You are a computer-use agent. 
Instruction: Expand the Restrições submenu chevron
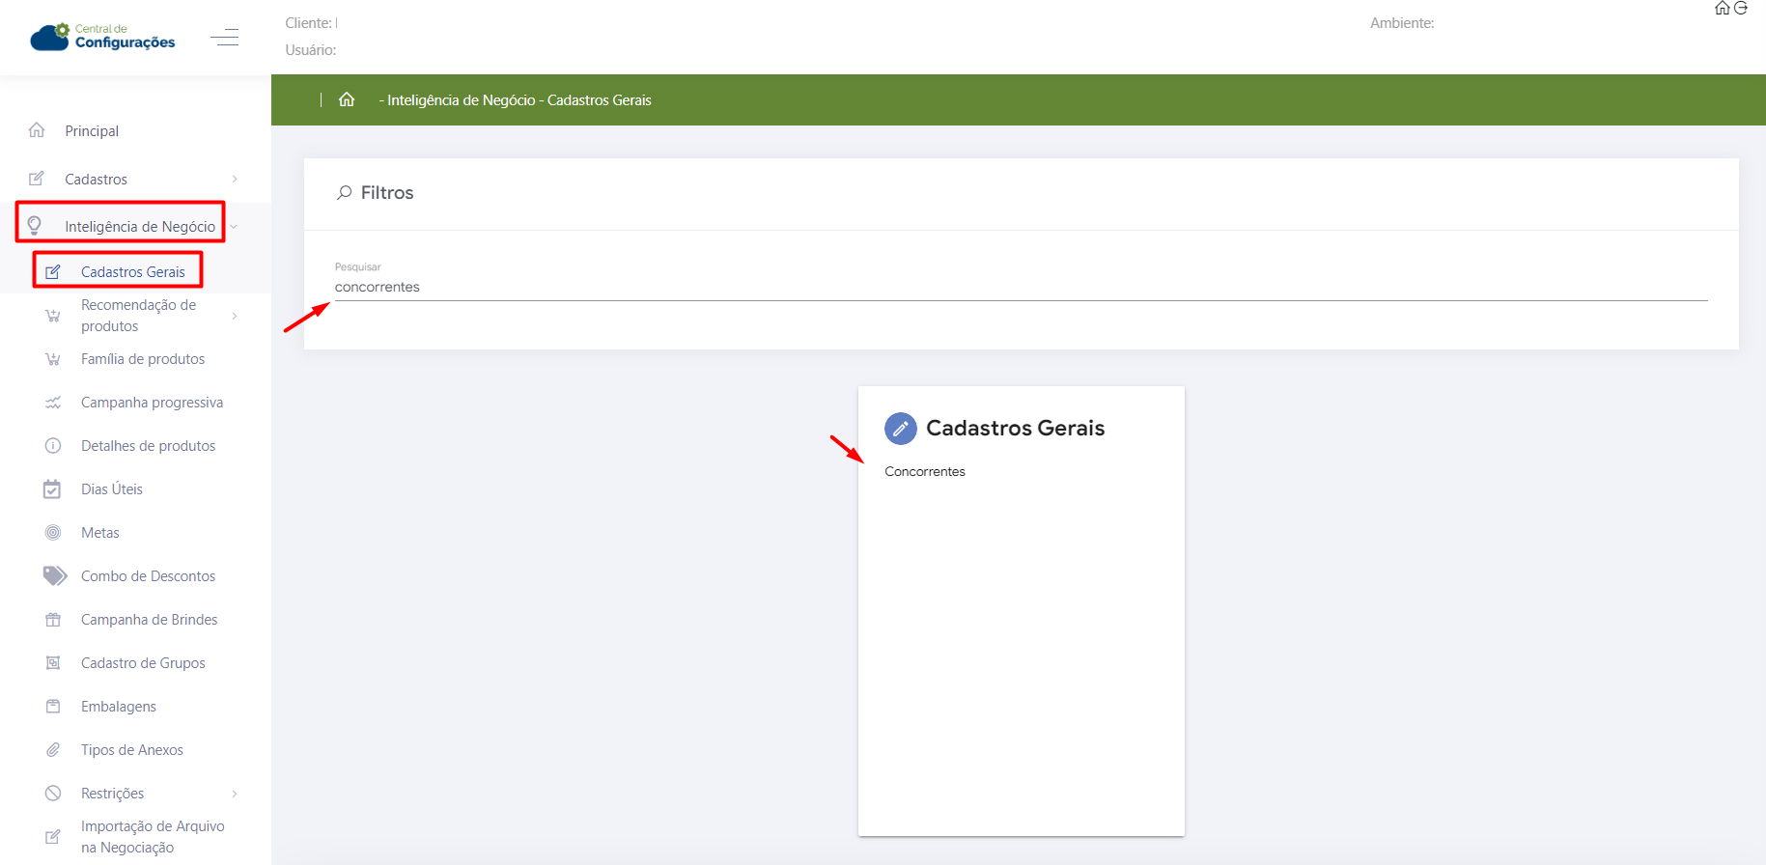pos(235,794)
